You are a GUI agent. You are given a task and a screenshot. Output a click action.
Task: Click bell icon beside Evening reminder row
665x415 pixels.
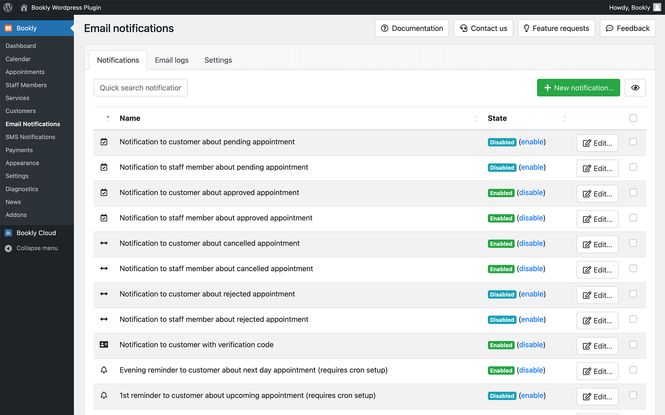[x=104, y=370]
